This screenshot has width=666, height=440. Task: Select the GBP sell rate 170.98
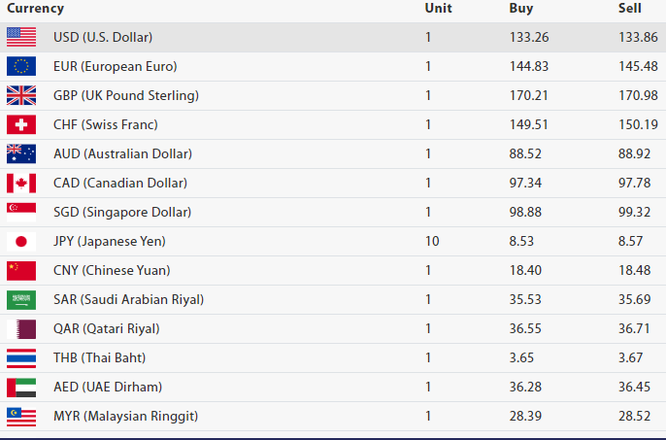pyautogui.click(x=638, y=95)
